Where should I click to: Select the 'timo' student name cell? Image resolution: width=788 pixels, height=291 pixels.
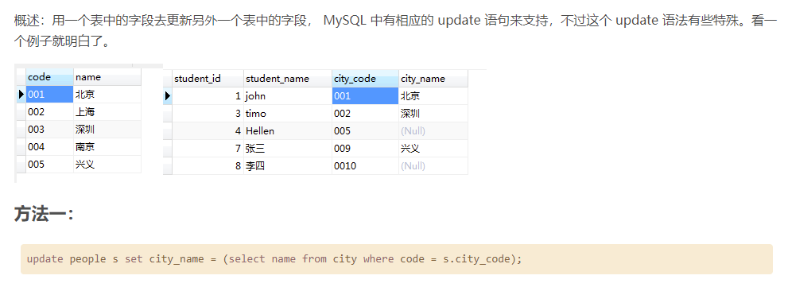288,114
